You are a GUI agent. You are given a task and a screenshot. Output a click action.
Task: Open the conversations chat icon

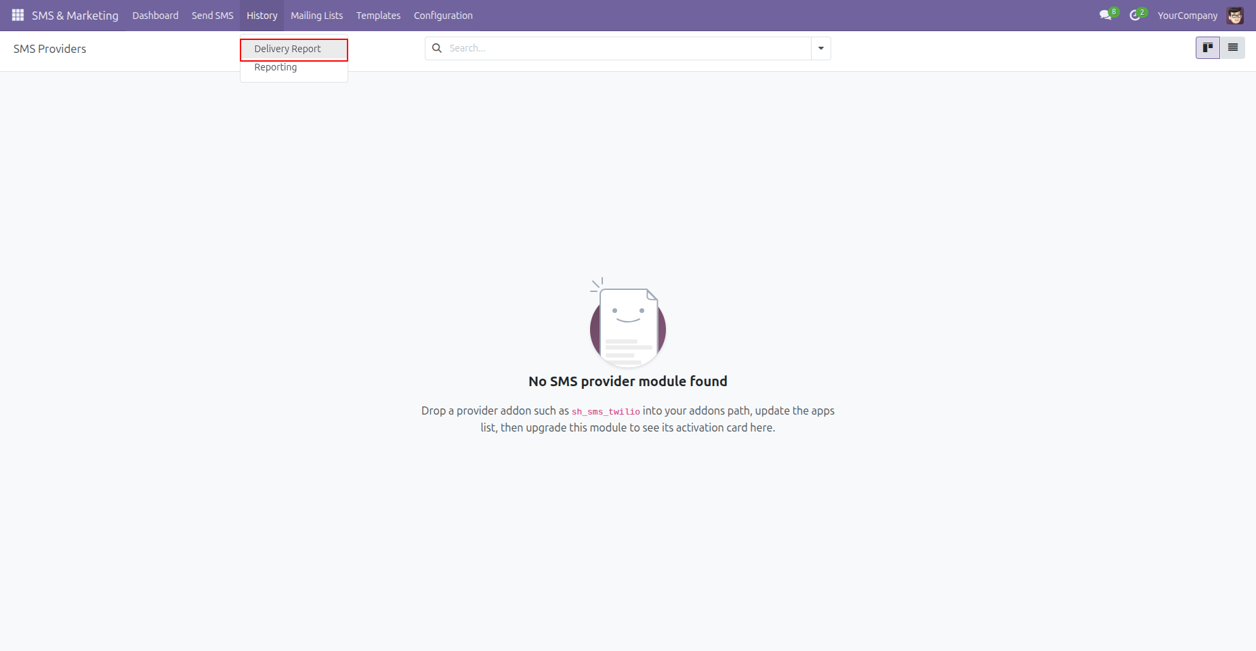pos(1106,15)
